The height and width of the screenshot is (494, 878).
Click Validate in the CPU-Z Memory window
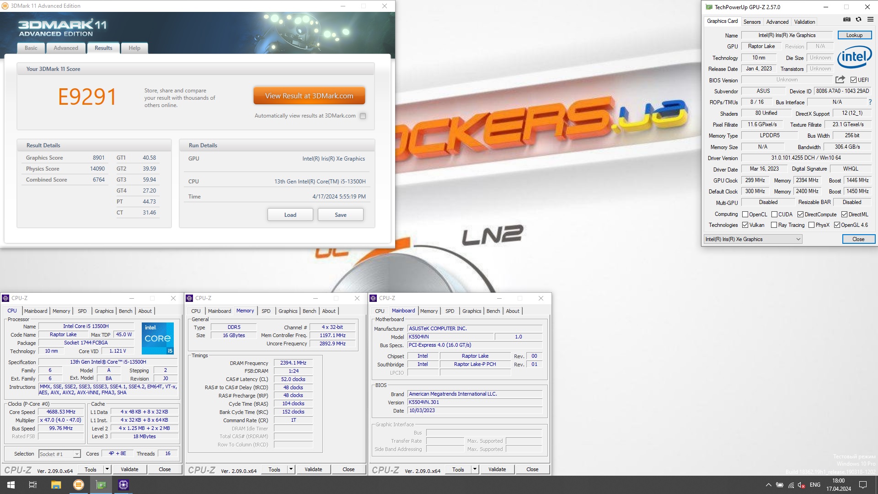tap(313, 469)
